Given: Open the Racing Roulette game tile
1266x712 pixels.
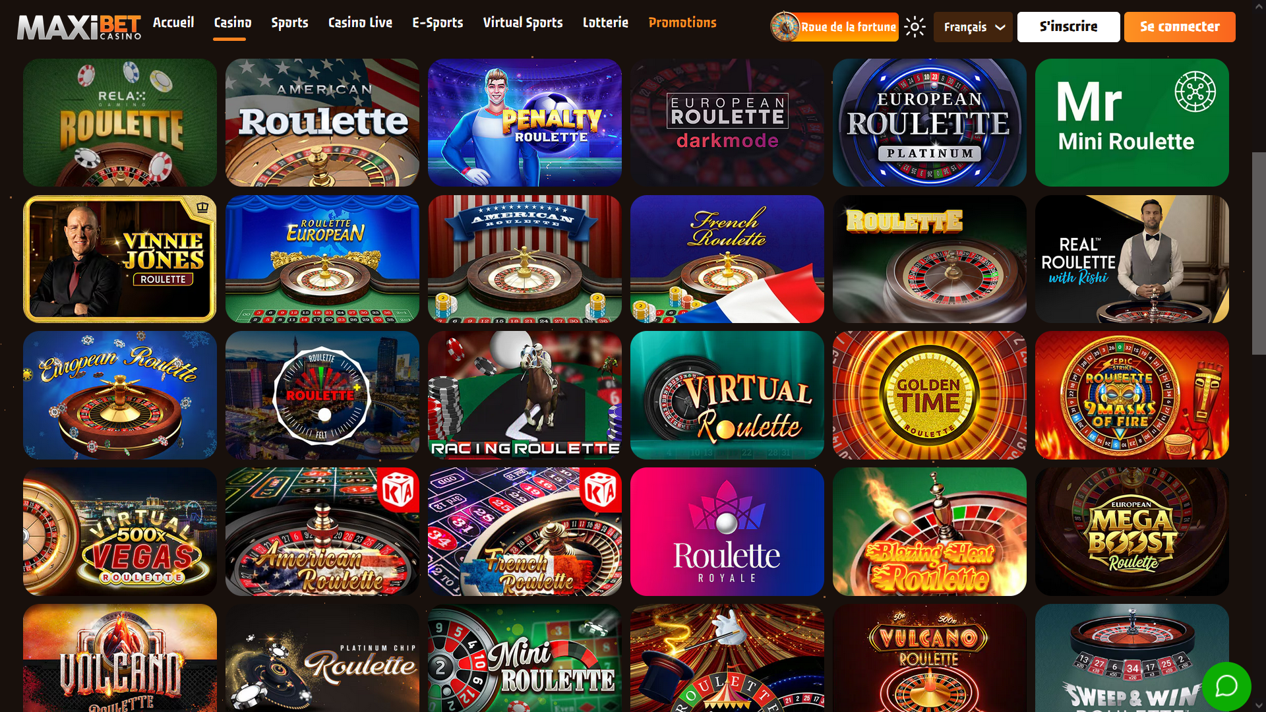Looking at the screenshot, I should [525, 396].
